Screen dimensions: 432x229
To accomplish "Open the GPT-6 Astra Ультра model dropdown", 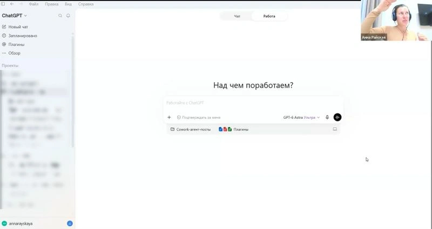I will (301, 117).
